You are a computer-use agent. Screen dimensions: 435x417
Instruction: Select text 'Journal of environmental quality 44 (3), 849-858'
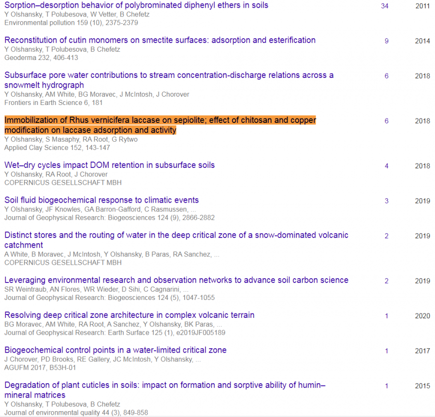(x=76, y=413)
